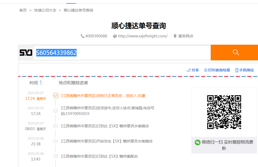This screenshot has width=258, height=167.
Task: Click the globe icon beside website URL
Action: pos(115,36)
